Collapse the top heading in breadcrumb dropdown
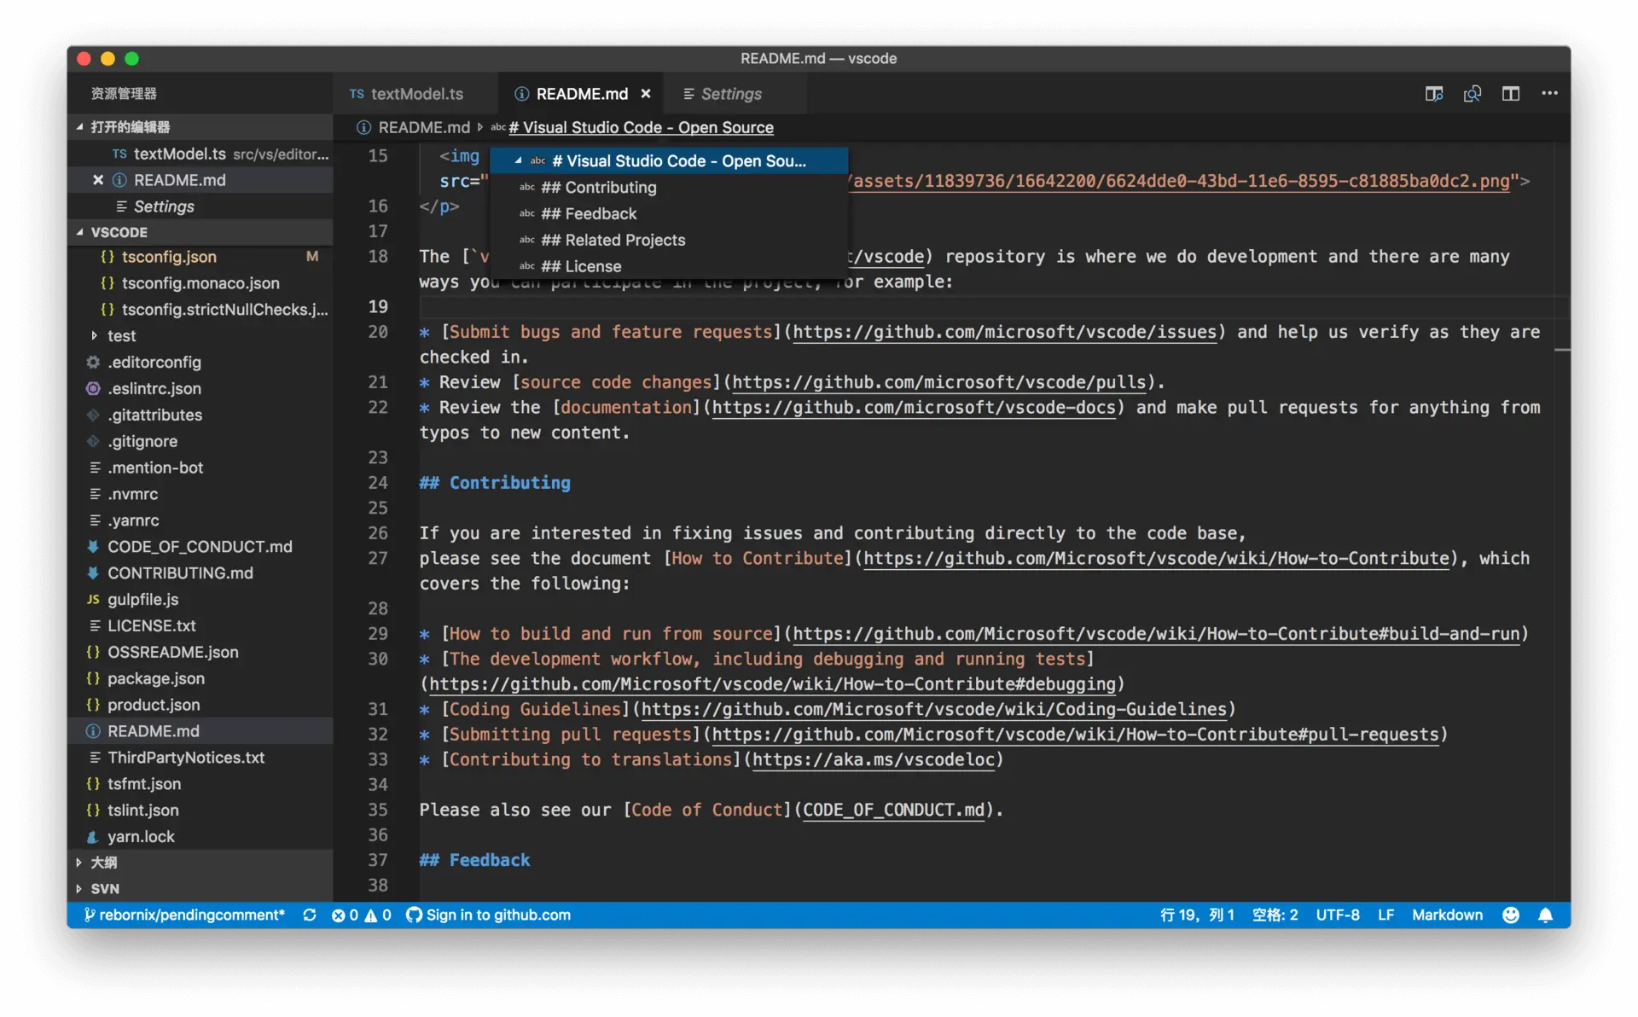Screen dimensions: 1638x1017 [518, 160]
